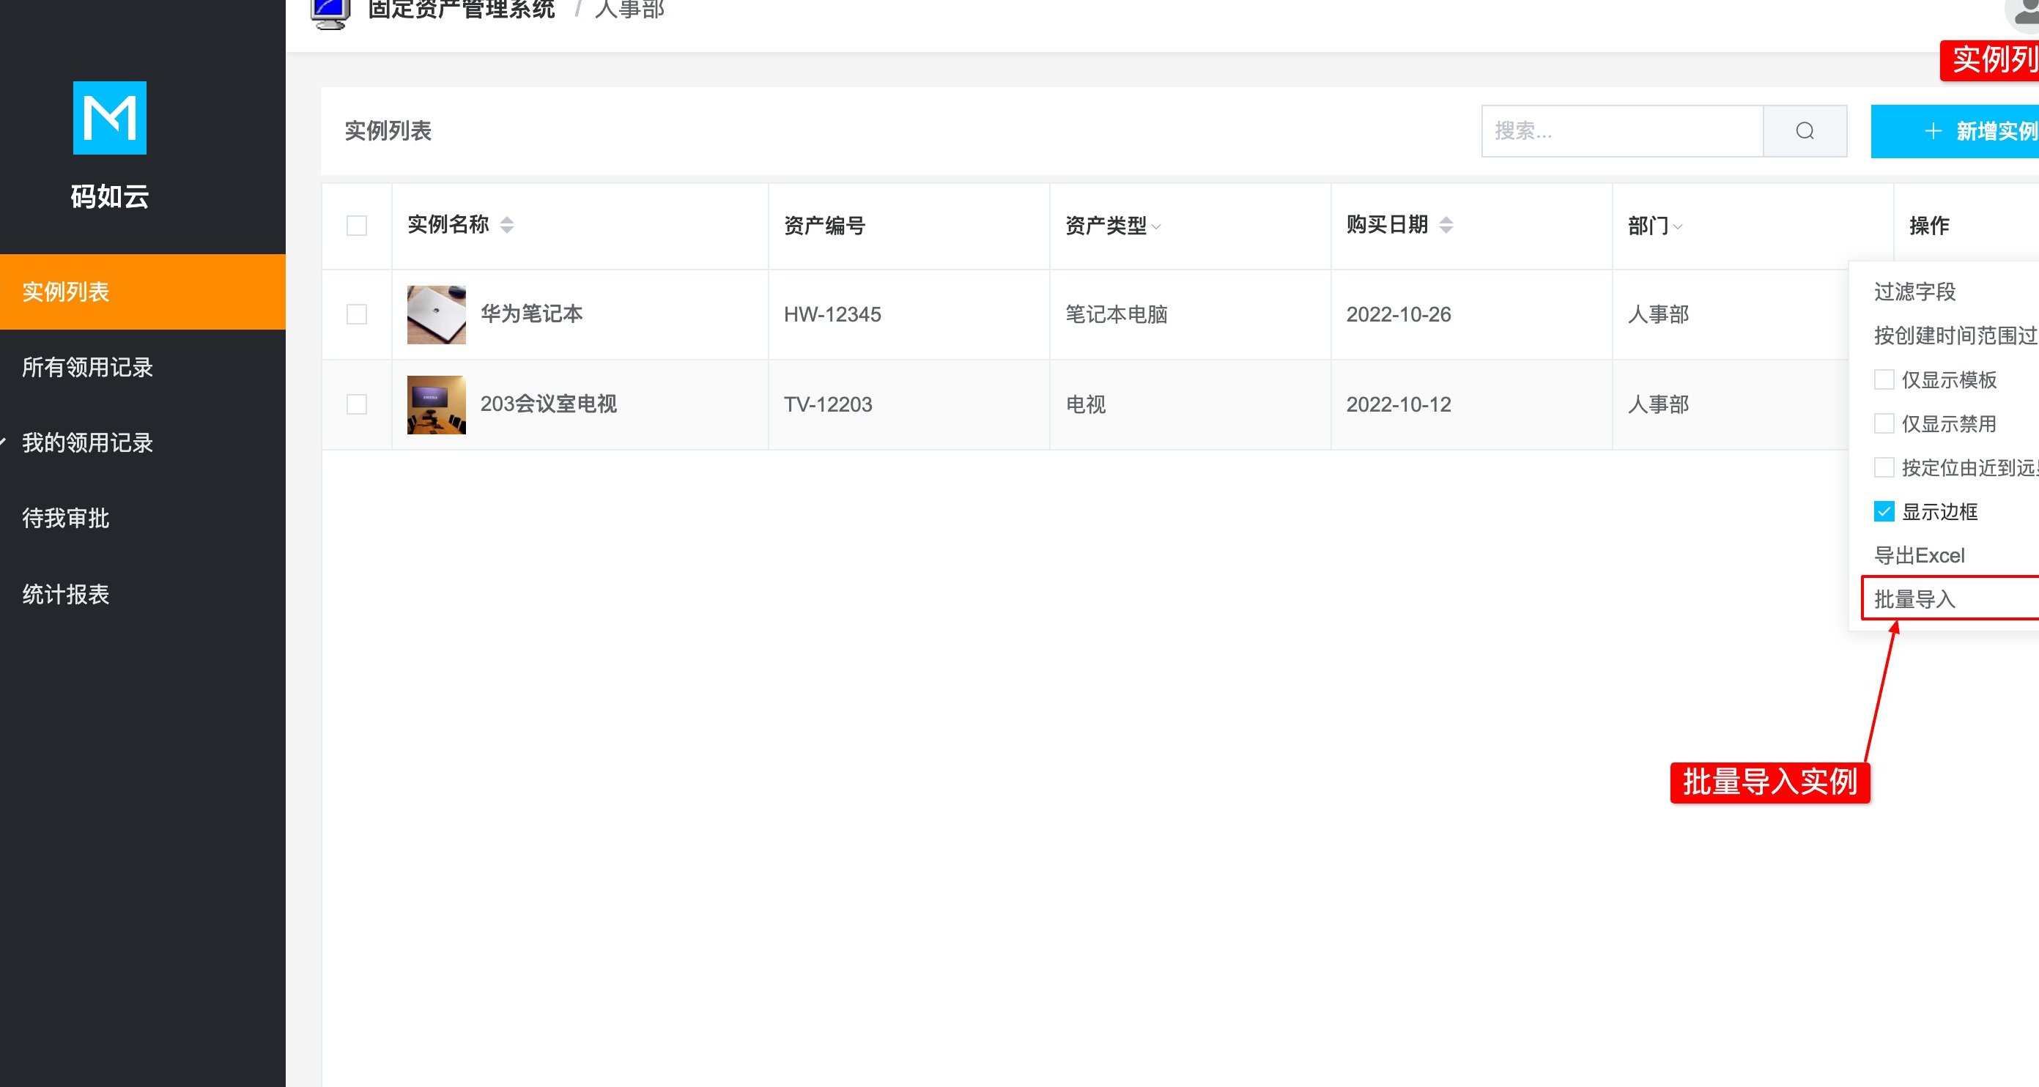
Task: Open 实例列表 in sidebar
Action: (142, 292)
